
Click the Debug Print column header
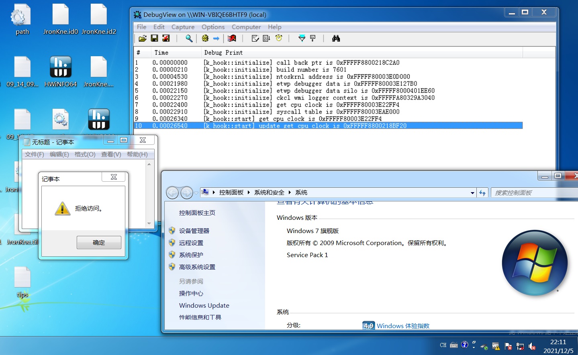pos(362,53)
